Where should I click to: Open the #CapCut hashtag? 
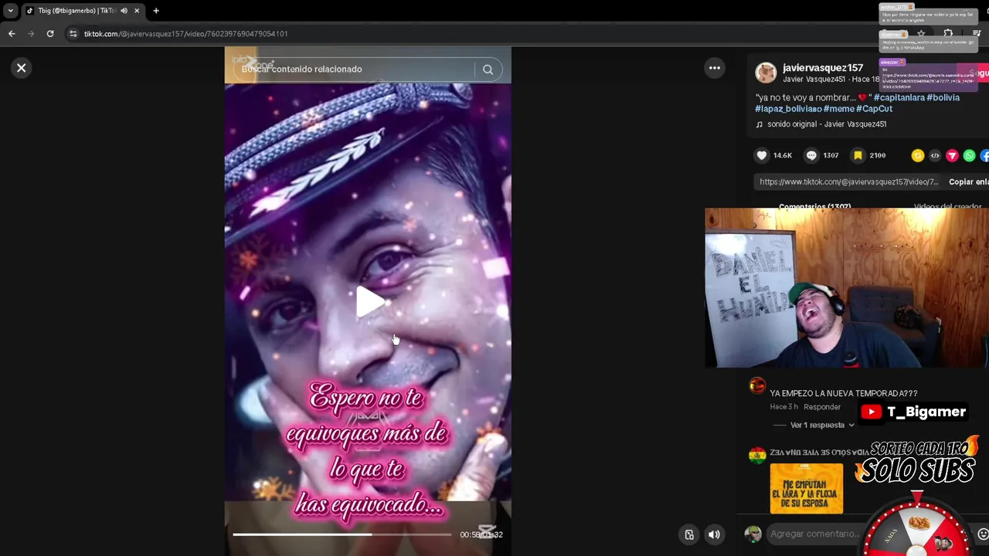[874, 109]
